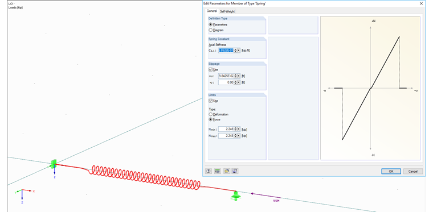The width and height of the screenshot is (433, 212).
Task: Click into the Nmax 2.248 field
Action: (x=226, y=135)
